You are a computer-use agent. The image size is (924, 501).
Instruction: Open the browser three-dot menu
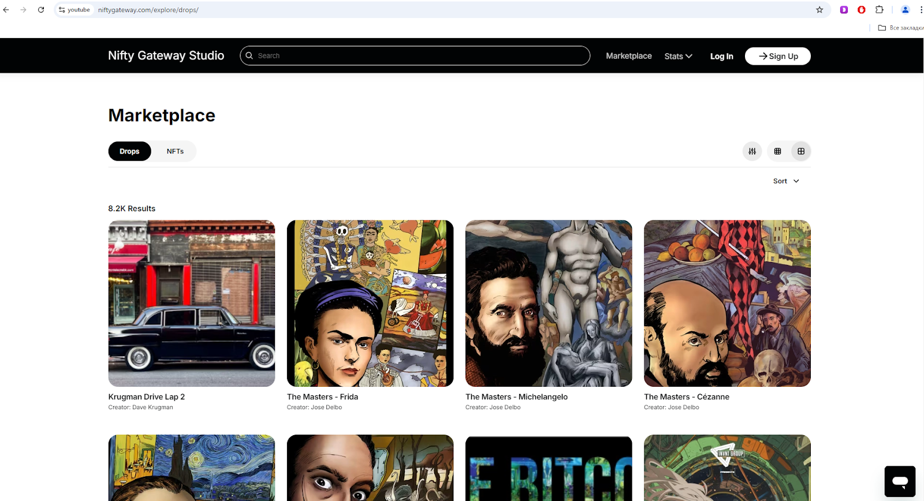pyautogui.click(x=921, y=10)
